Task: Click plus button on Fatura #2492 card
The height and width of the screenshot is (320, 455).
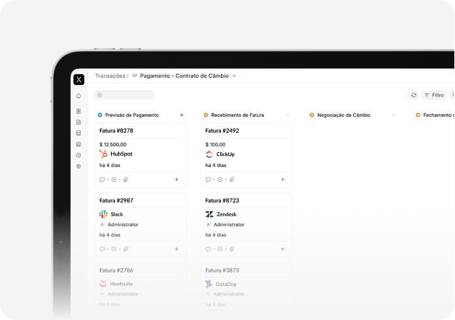Action: click(282, 180)
